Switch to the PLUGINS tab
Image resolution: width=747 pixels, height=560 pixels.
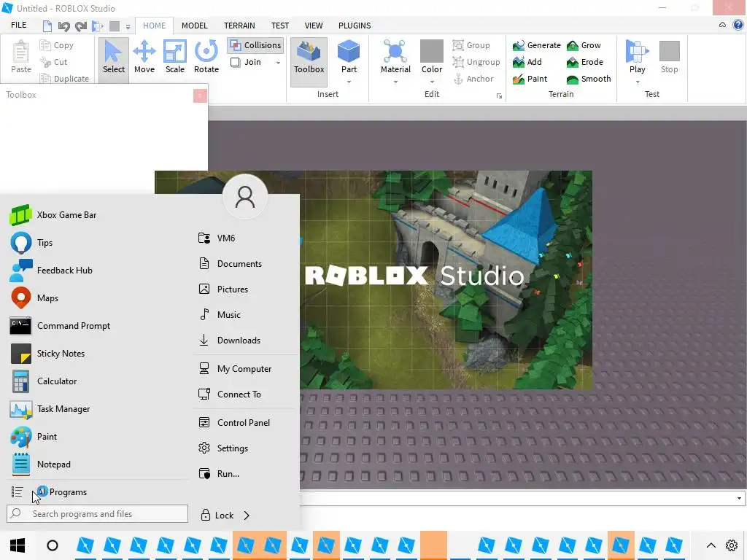[355, 26]
